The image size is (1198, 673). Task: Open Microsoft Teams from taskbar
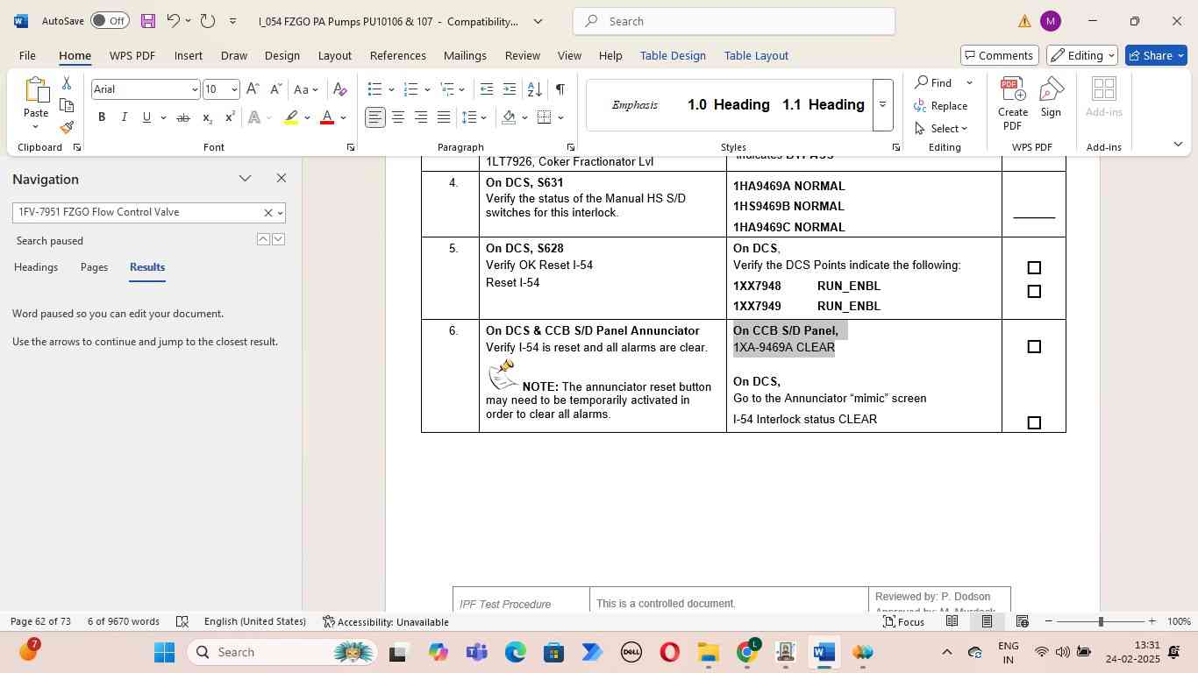[x=477, y=653]
